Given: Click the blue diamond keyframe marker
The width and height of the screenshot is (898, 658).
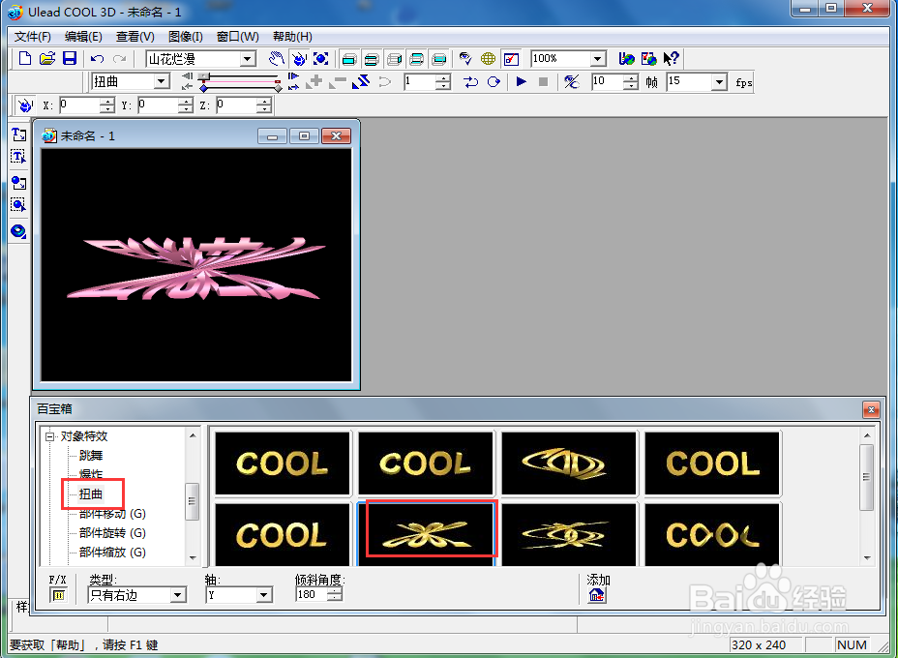Looking at the screenshot, I should coord(203,88).
